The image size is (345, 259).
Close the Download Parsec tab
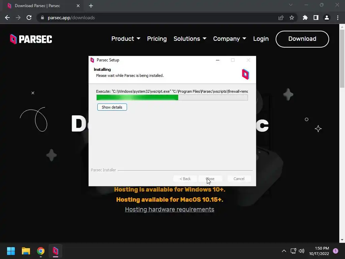tap(78, 6)
